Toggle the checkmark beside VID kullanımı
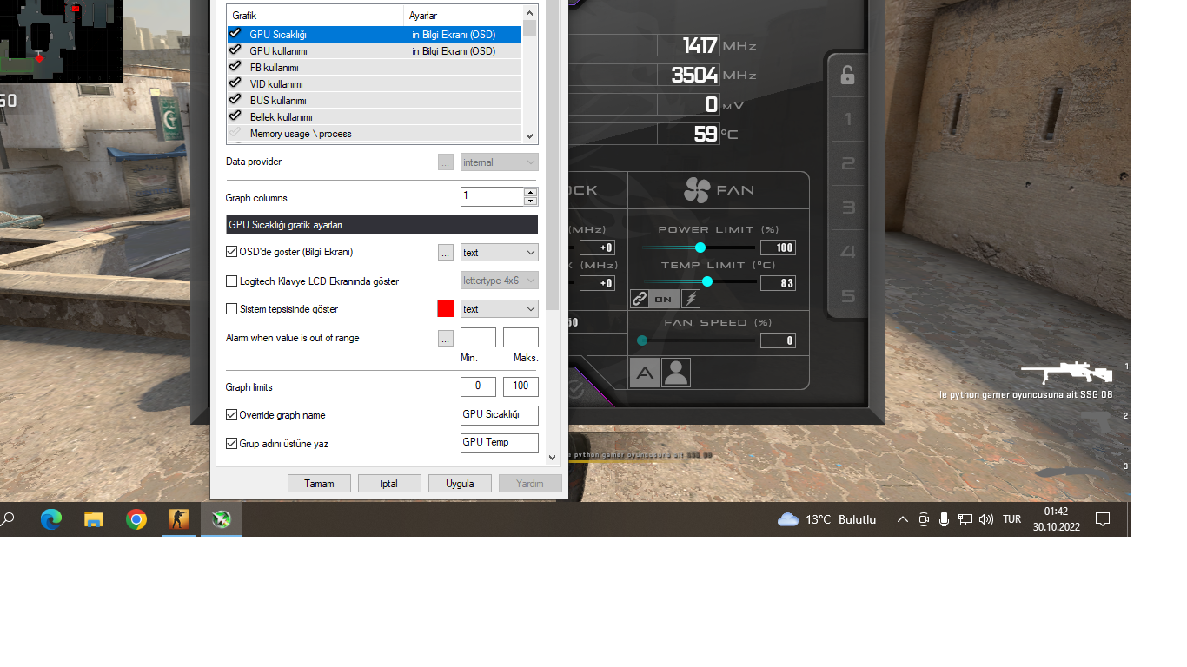This screenshot has height=667, width=1187. [x=235, y=83]
